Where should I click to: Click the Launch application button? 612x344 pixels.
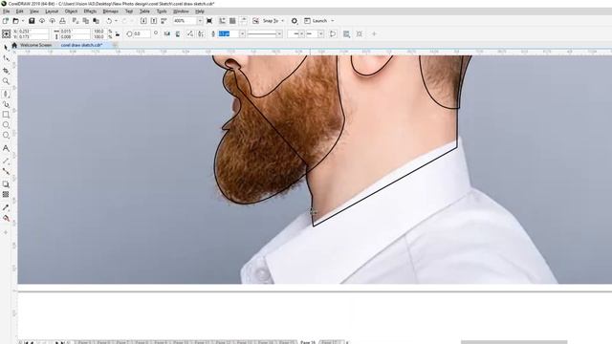pyautogui.click(x=316, y=21)
